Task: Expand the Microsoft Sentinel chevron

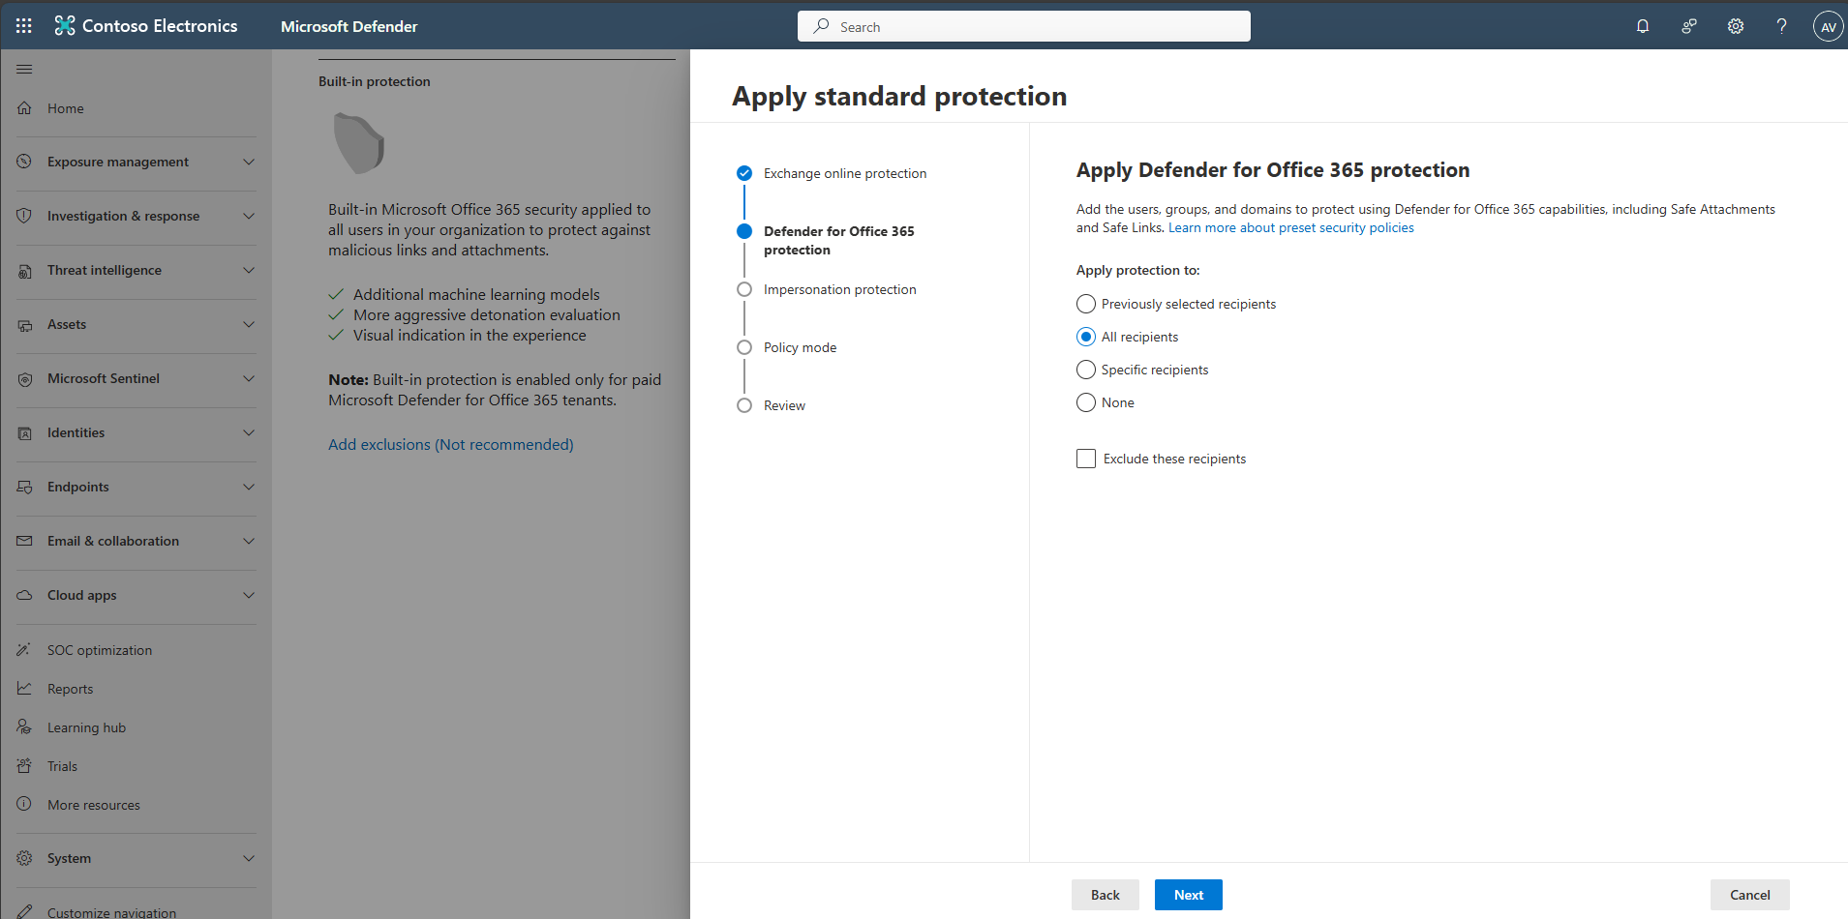Action: click(249, 378)
